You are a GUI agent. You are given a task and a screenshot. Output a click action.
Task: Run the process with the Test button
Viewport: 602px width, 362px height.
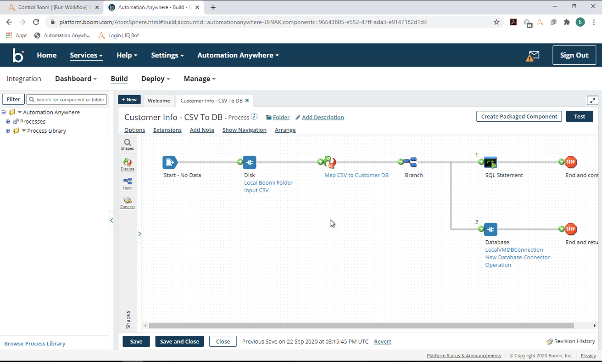(x=580, y=117)
